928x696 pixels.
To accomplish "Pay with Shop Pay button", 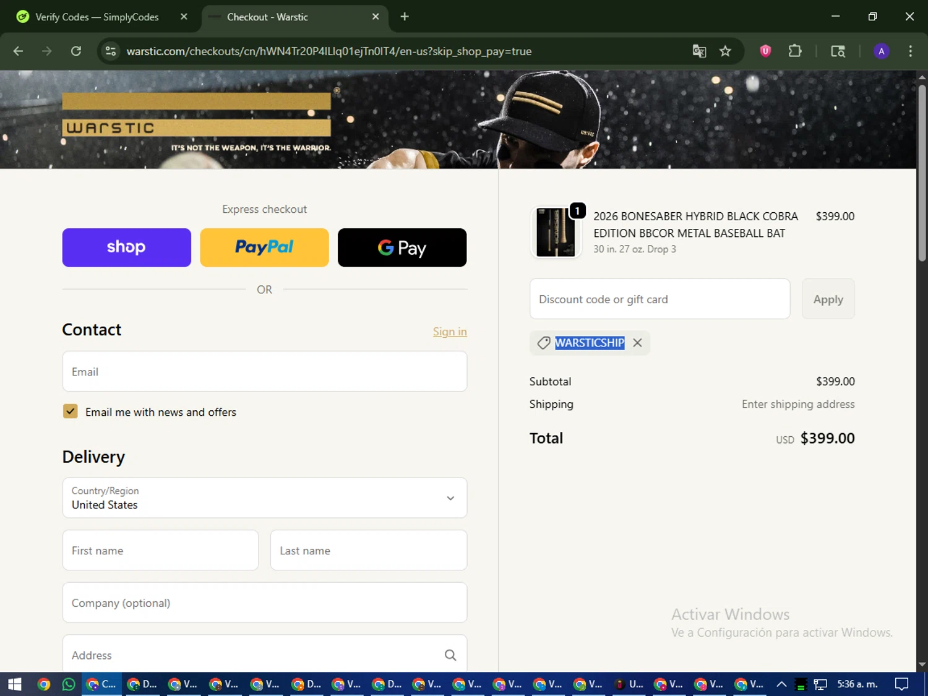I will coord(126,247).
